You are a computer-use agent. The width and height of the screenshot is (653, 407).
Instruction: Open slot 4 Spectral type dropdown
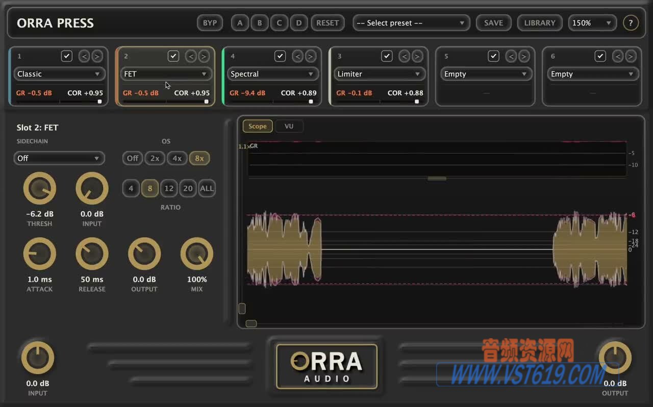click(x=272, y=74)
